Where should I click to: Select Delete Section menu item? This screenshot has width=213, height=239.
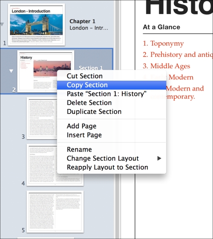click(111, 103)
